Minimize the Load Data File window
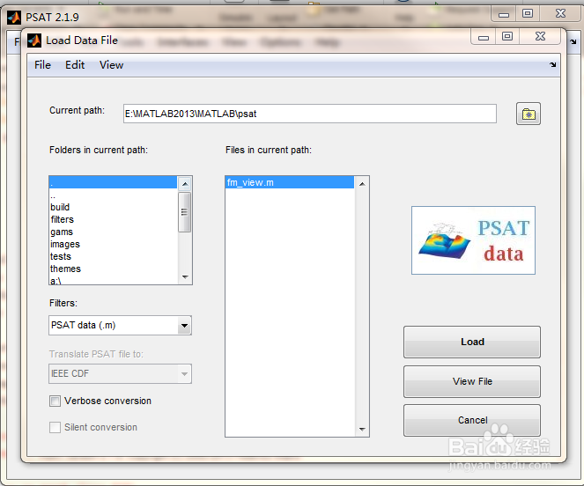The height and width of the screenshot is (486, 584). (x=484, y=37)
